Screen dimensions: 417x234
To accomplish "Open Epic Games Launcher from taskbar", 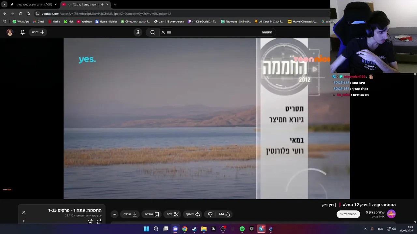I will click(x=252, y=229).
